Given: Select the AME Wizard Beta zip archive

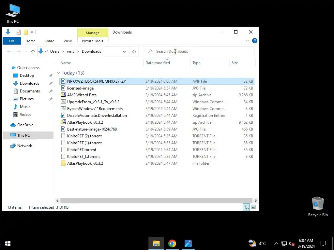Looking at the screenshot, I should (x=157, y=95).
